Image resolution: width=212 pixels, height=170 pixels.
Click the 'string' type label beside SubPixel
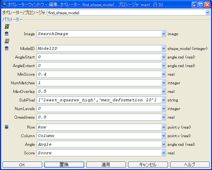(x=173, y=100)
